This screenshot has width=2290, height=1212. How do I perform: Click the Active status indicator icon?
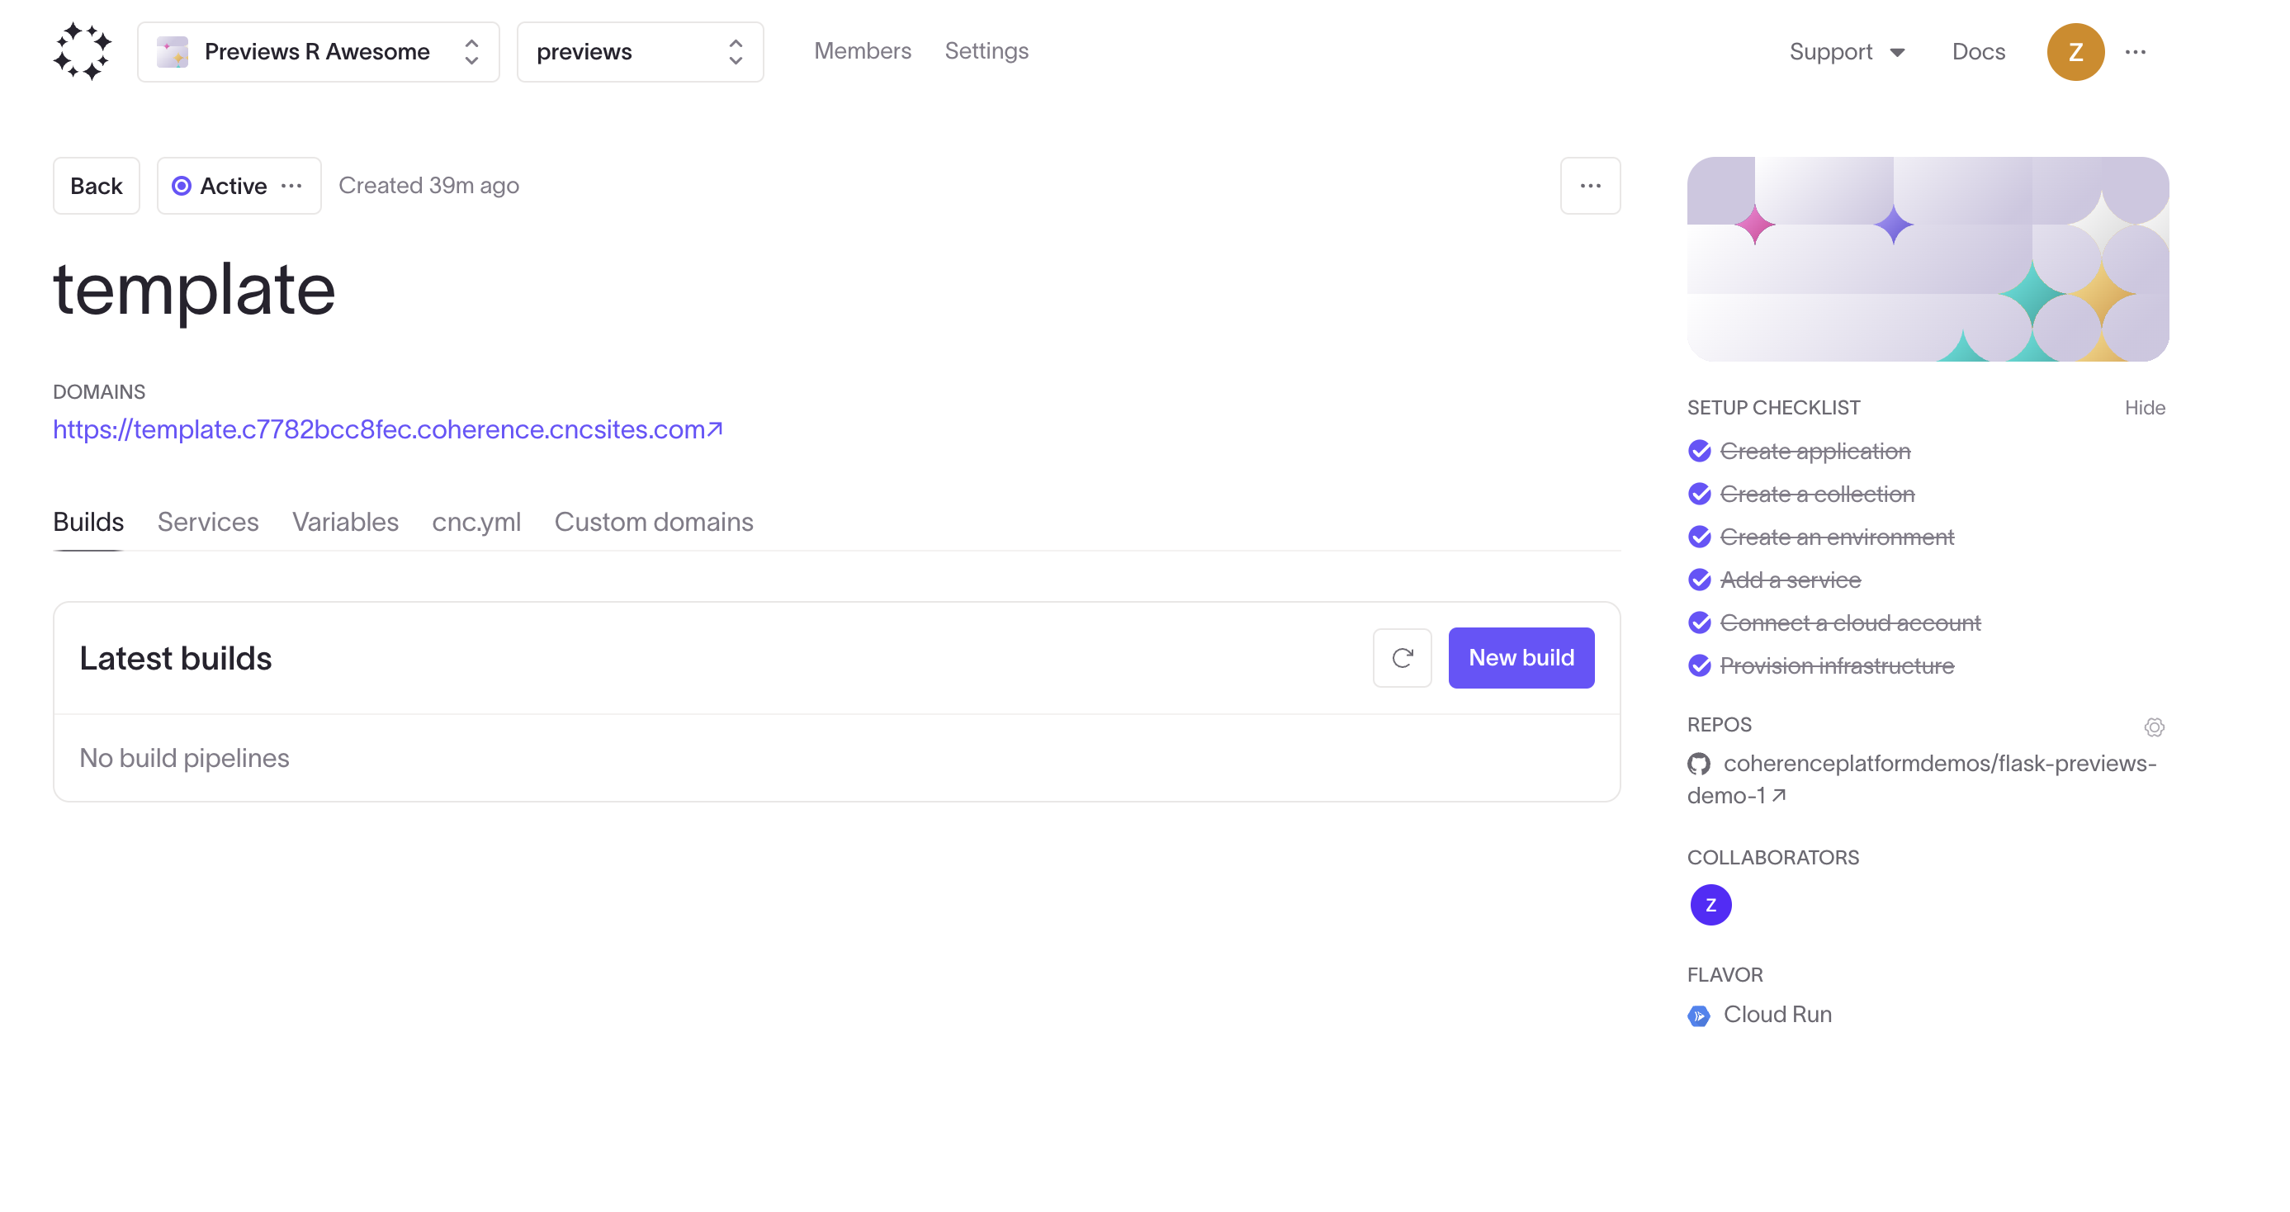(180, 185)
